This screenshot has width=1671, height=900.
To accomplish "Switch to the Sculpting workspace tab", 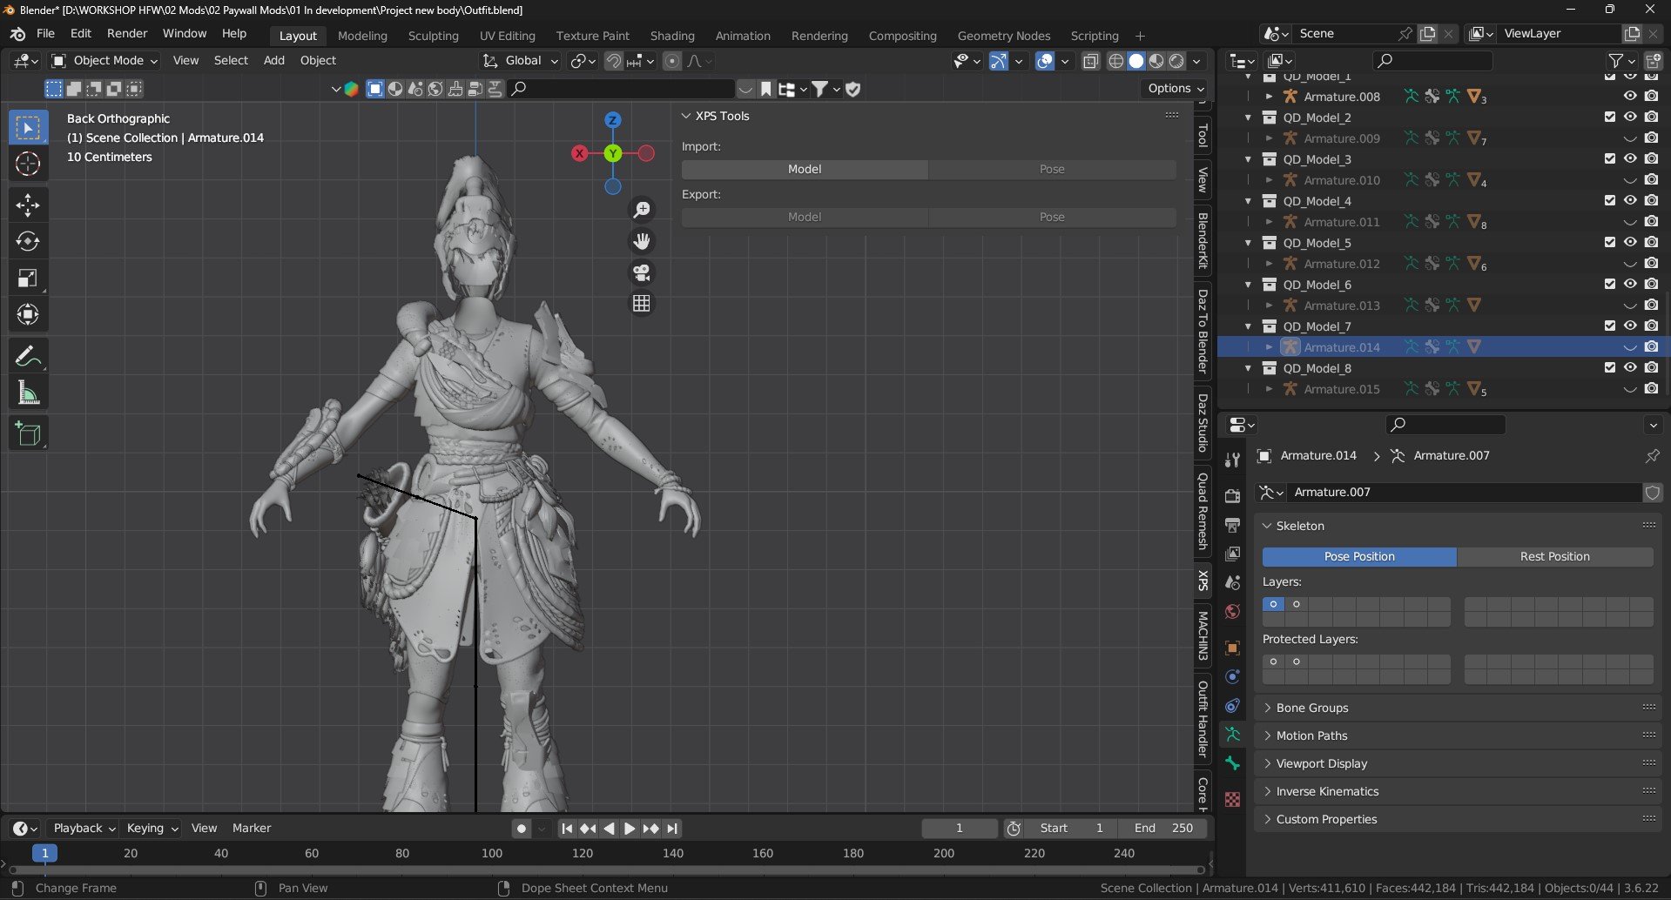I will point(433,36).
